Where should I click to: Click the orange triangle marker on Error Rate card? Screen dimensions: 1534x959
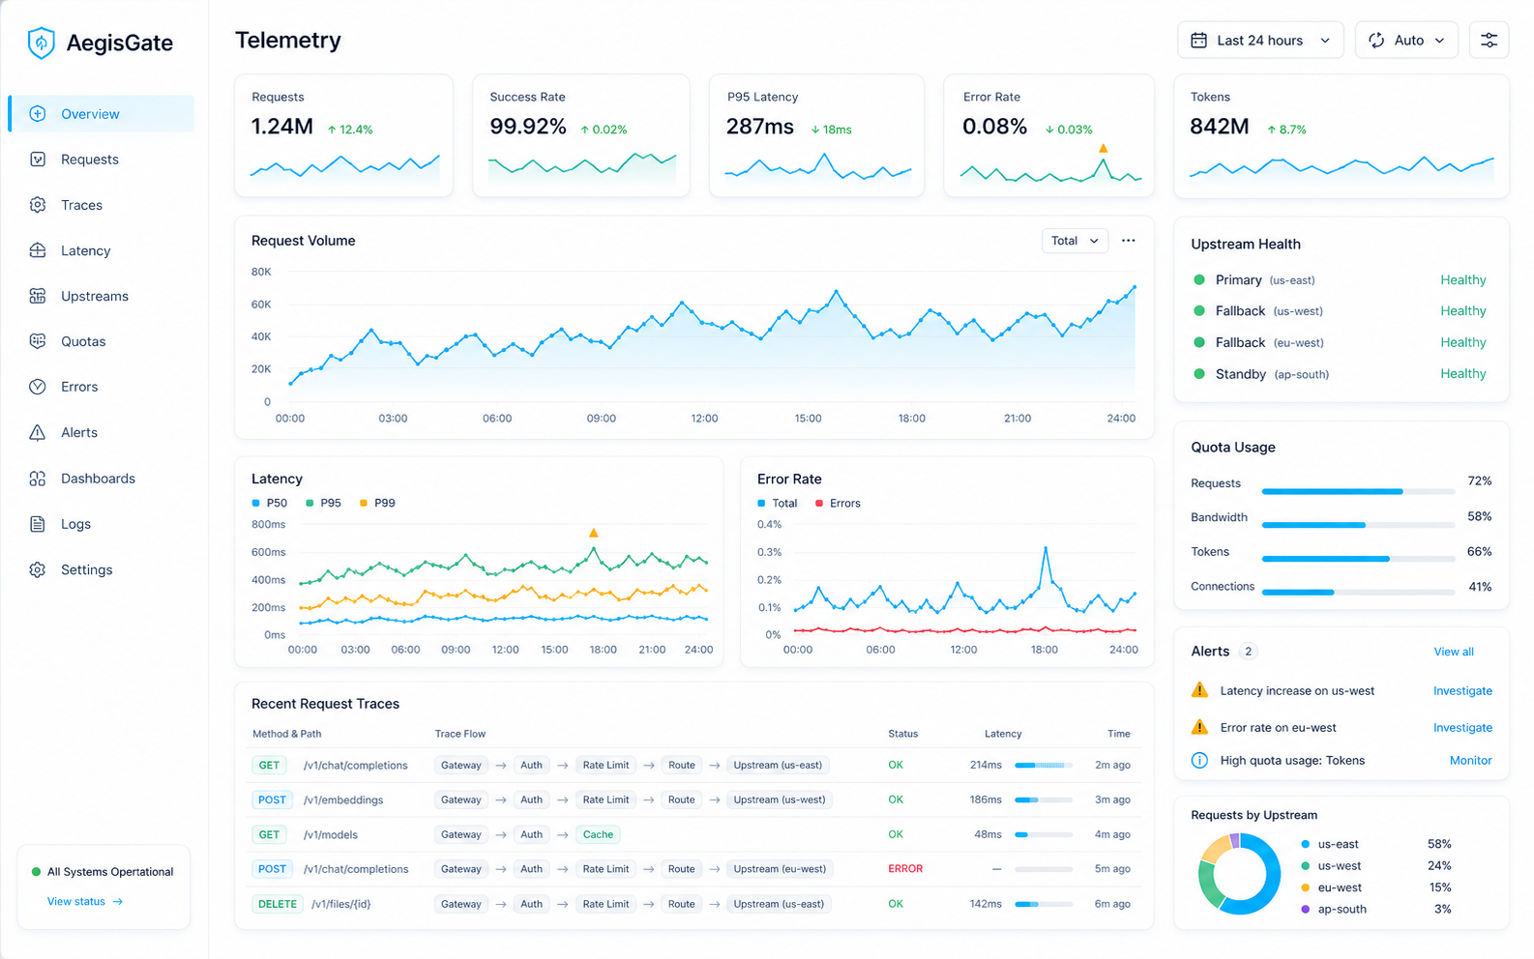1103,148
